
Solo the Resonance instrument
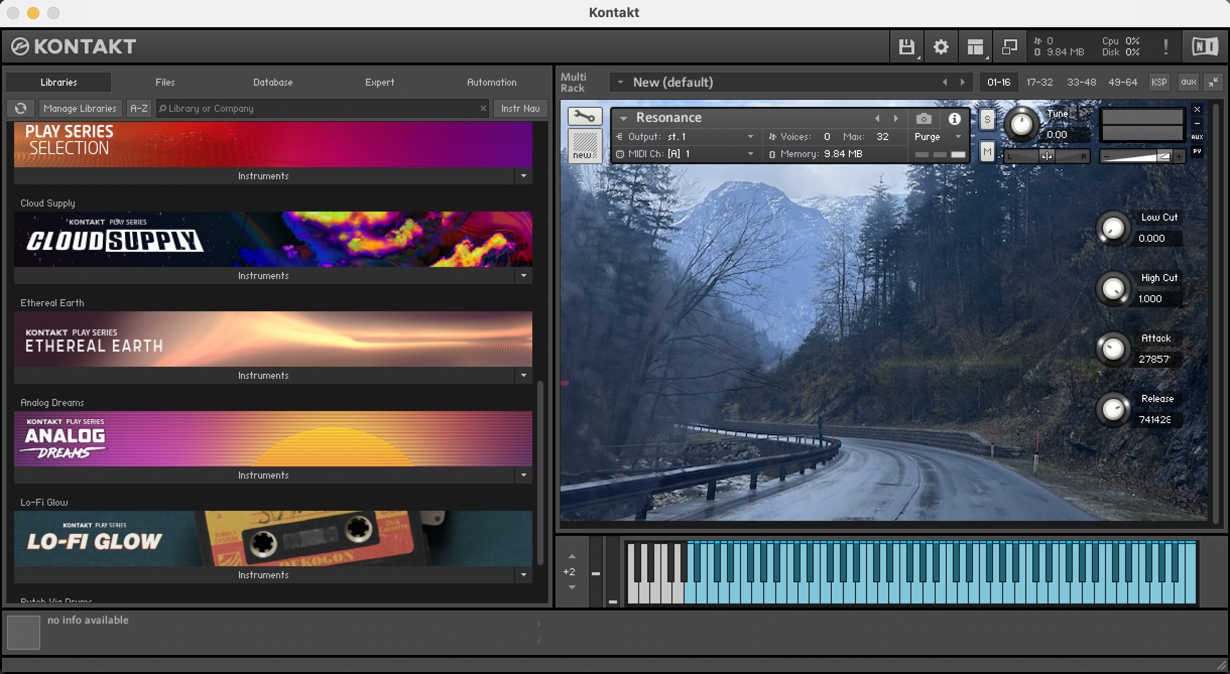click(987, 120)
